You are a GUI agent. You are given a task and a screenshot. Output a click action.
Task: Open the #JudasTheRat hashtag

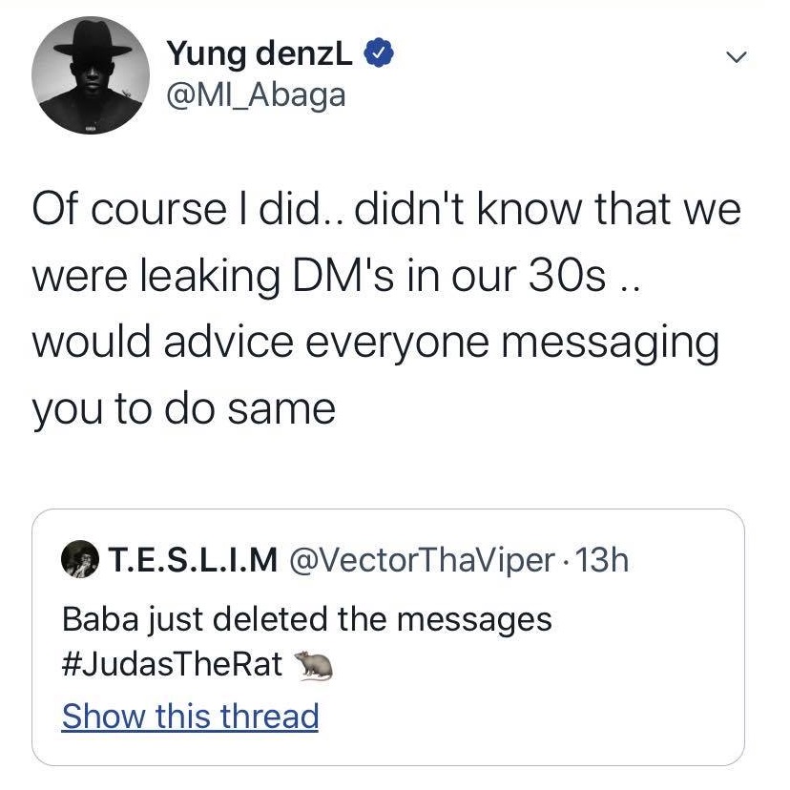pos(172,664)
